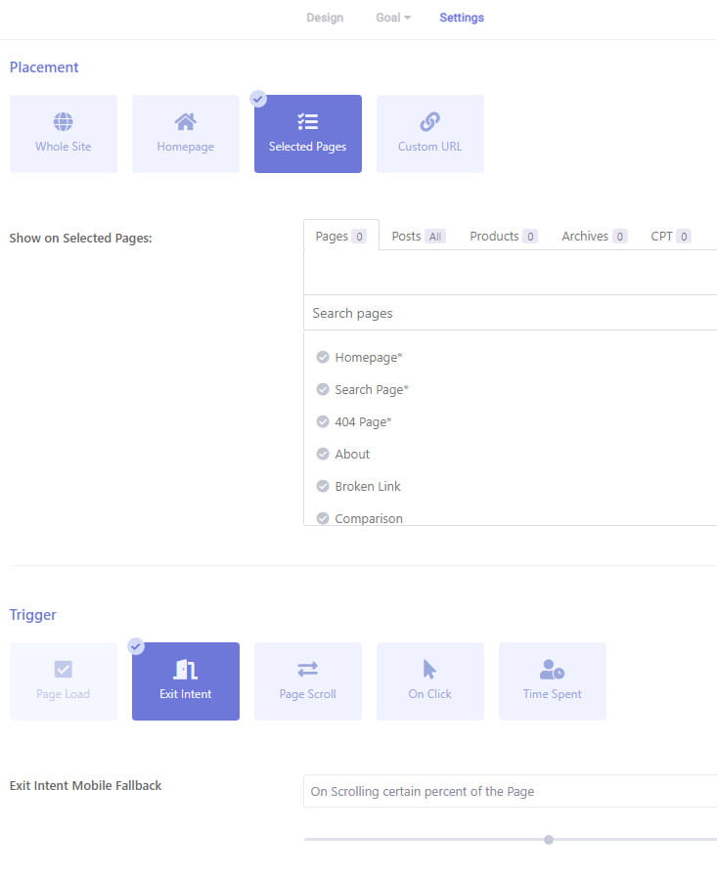Click the door icon on Exit Intent
The image size is (717, 876).
coord(186,669)
